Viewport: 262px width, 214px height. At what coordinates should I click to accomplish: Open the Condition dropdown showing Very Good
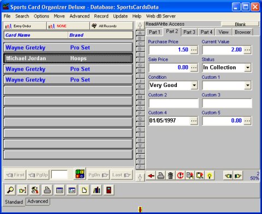coord(194,85)
